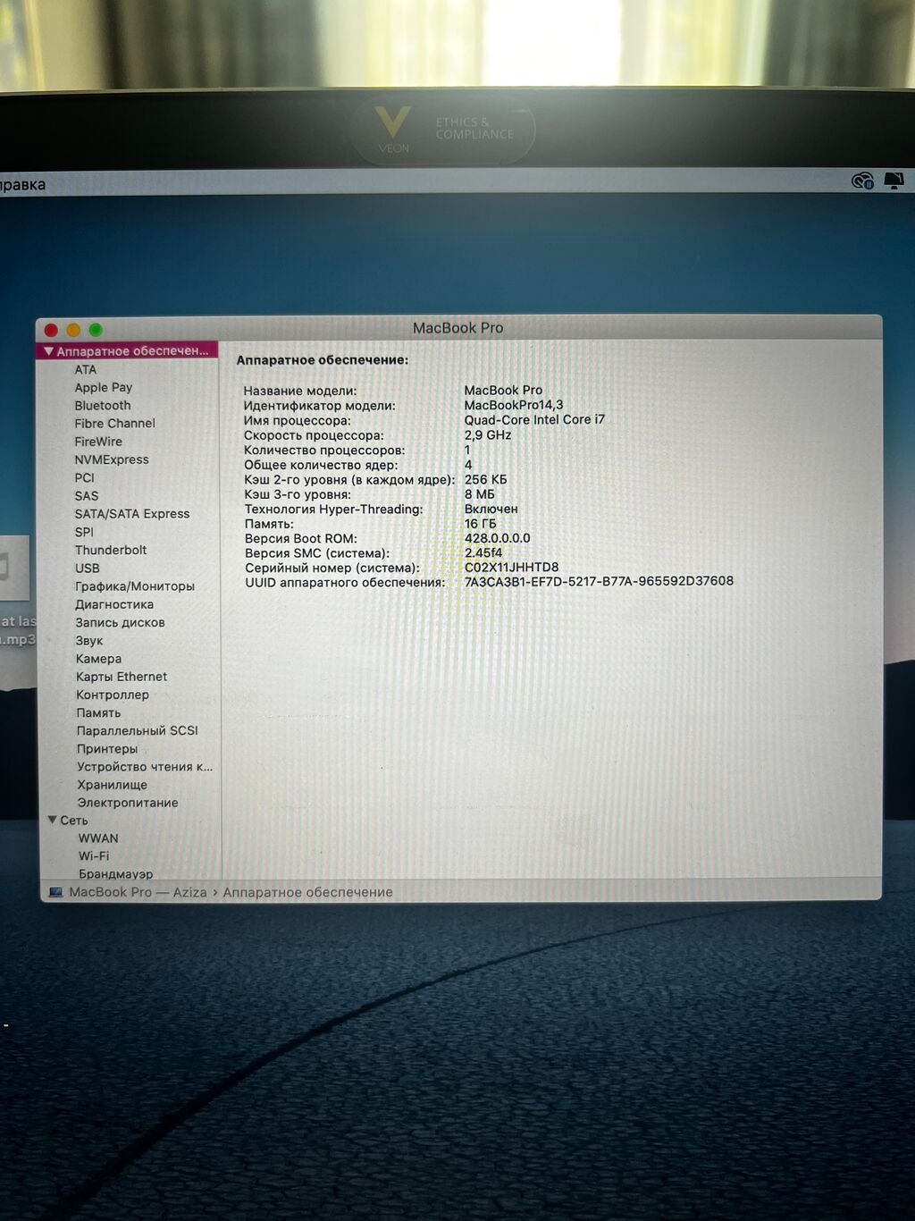Select Устройство чтения к... entry
This screenshot has height=1221, width=915.
coord(145,767)
